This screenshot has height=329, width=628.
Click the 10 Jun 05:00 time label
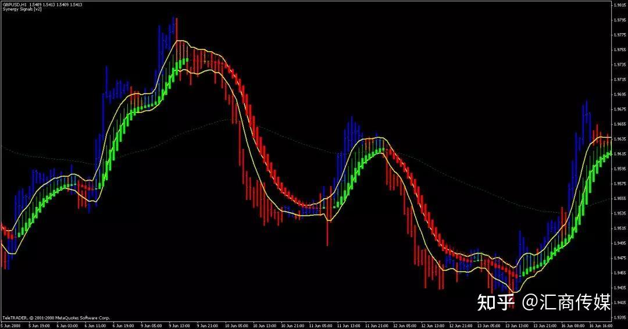[x=234, y=326]
